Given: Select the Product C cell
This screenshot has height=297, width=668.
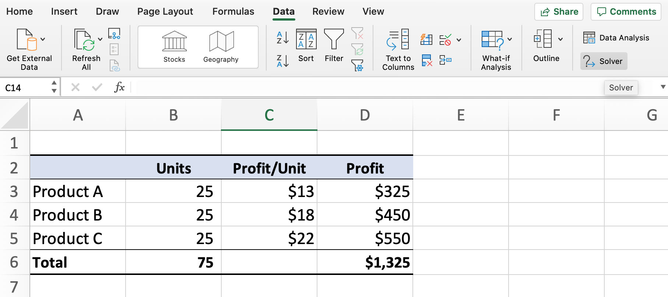Looking at the screenshot, I should click(78, 238).
